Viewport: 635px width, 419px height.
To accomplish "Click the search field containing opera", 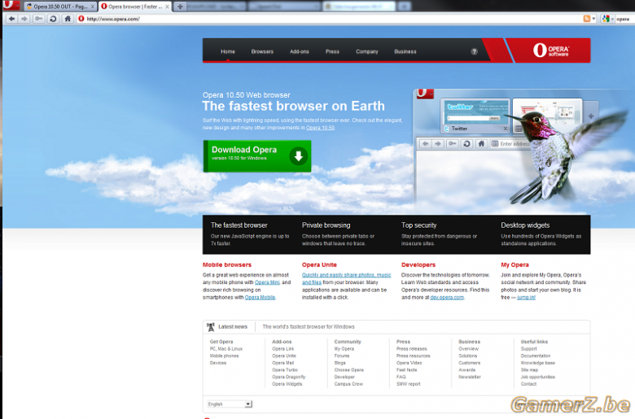I will [x=624, y=19].
